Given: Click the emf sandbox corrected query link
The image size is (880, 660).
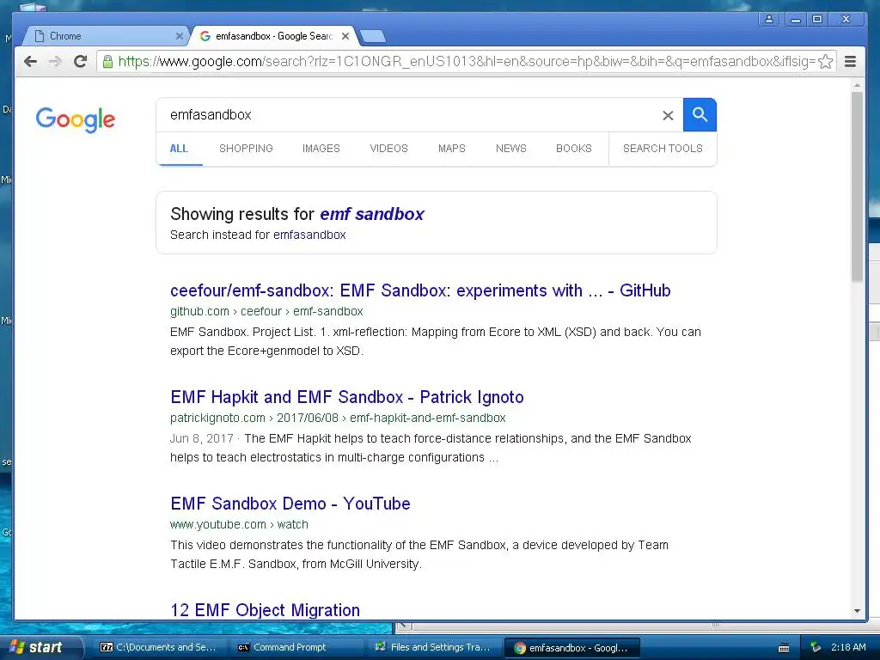Looking at the screenshot, I should [372, 214].
